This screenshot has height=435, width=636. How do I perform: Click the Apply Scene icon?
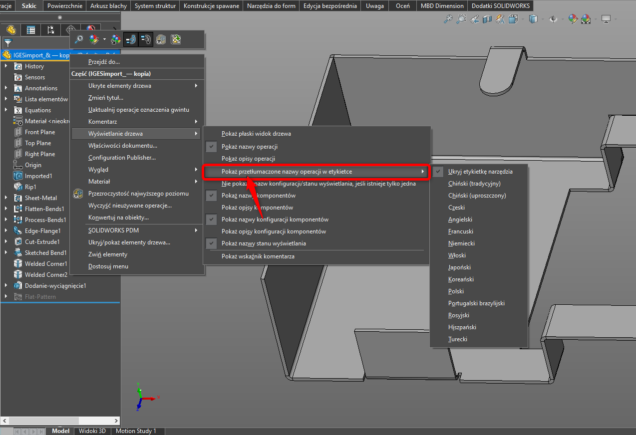(x=586, y=19)
